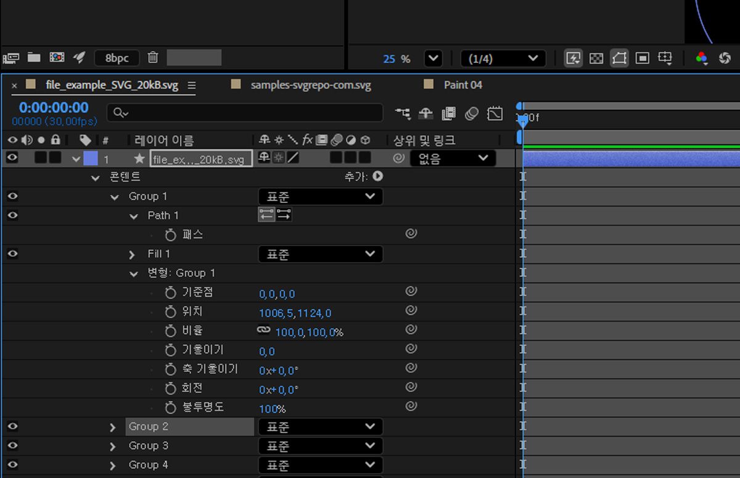
Task: Open the Graph Editor
Action: pyautogui.click(x=495, y=113)
